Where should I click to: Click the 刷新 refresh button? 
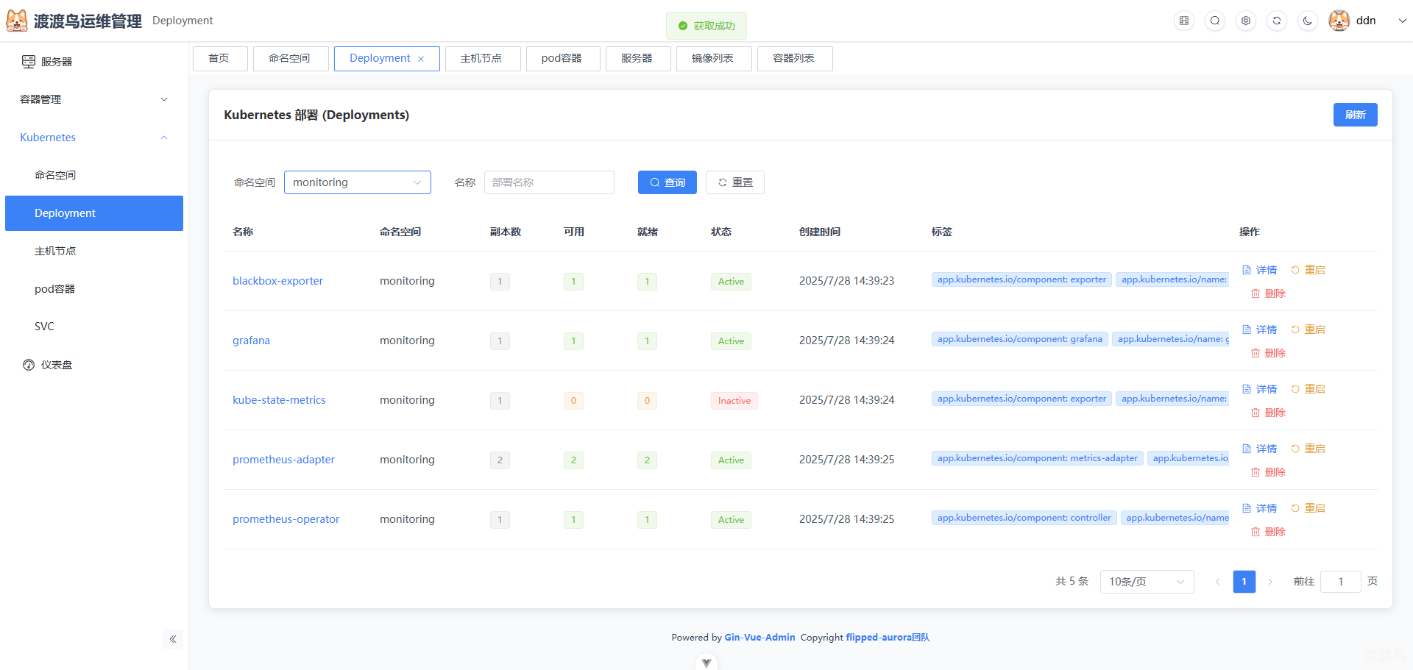tap(1355, 115)
